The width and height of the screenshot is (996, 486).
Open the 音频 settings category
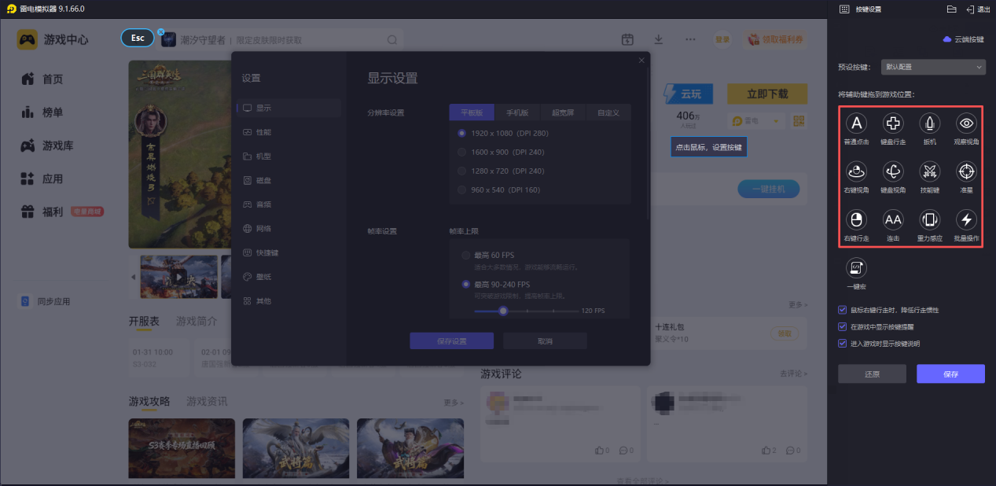click(289, 204)
